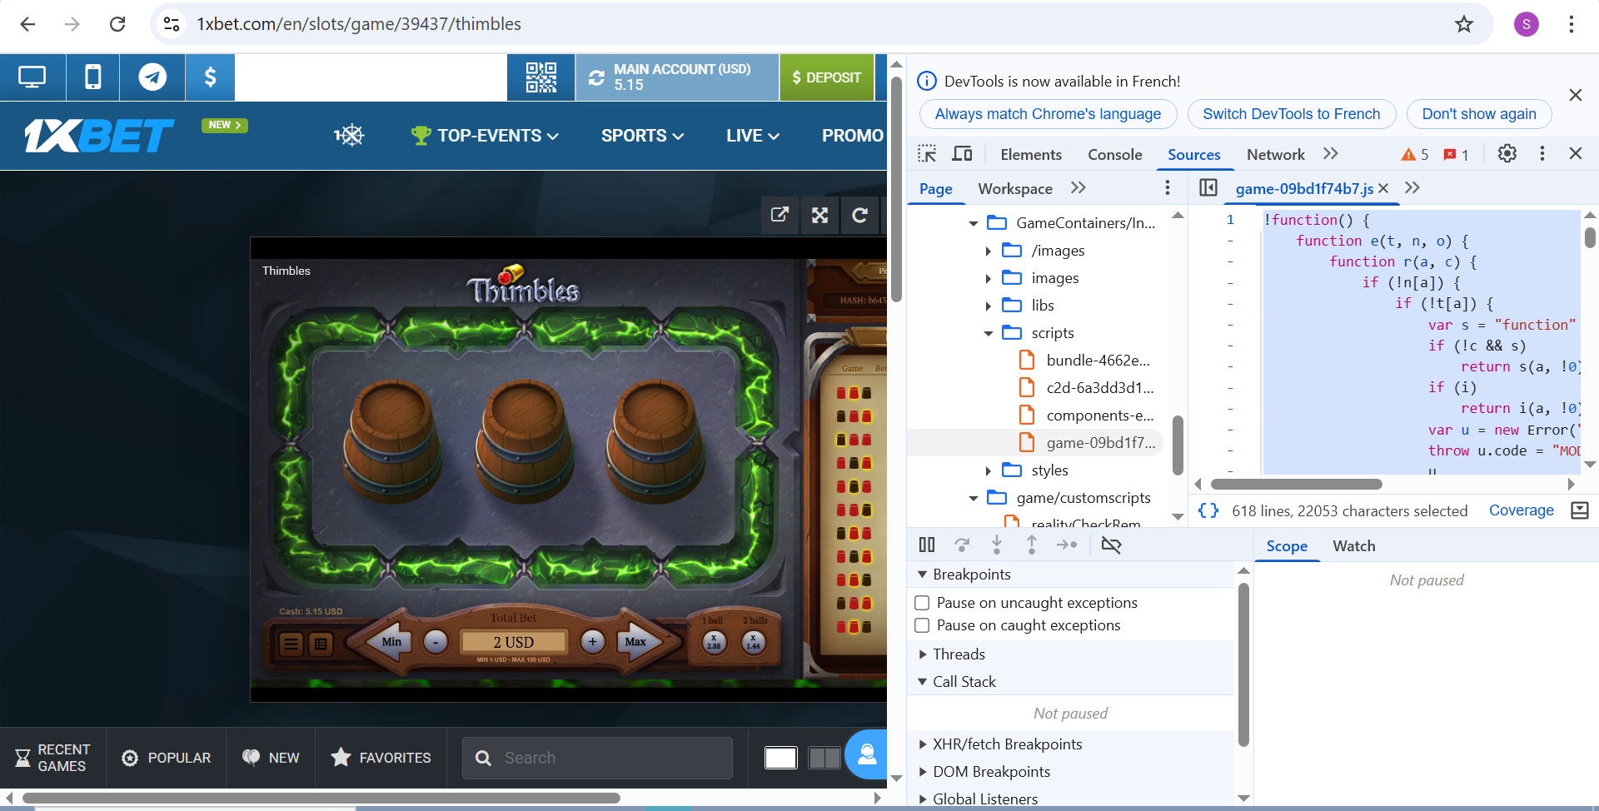Image resolution: width=1599 pixels, height=811 pixels.
Task: Deactivate breakpoints icon
Action: point(1111,545)
